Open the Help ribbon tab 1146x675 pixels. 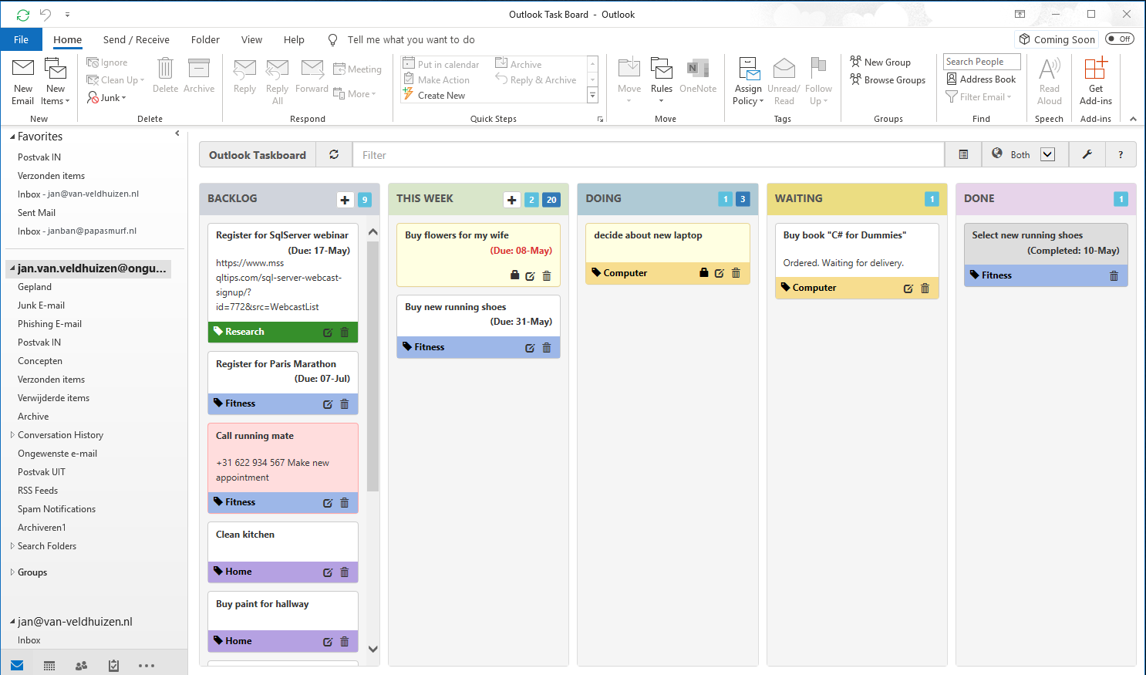294,39
